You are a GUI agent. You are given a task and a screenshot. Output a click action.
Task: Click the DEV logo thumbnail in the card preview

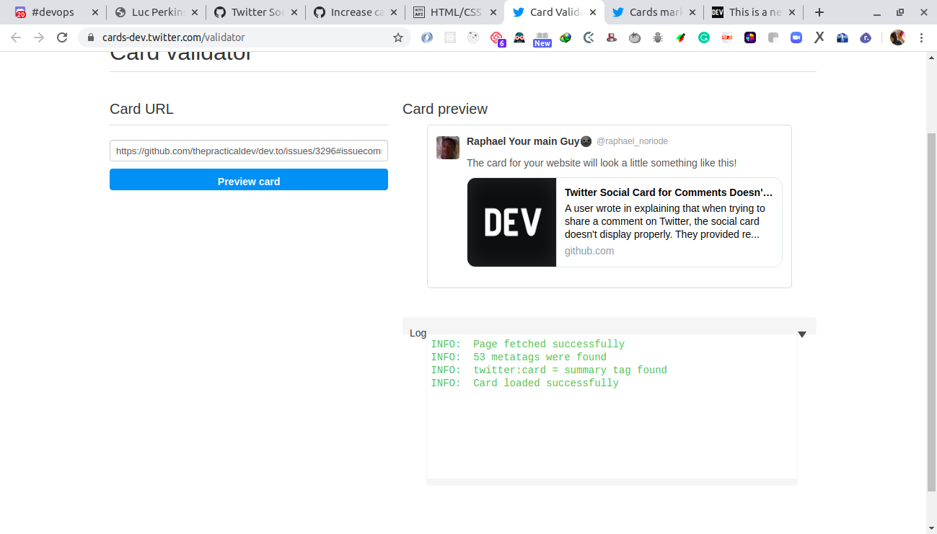[x=511, y=222]
